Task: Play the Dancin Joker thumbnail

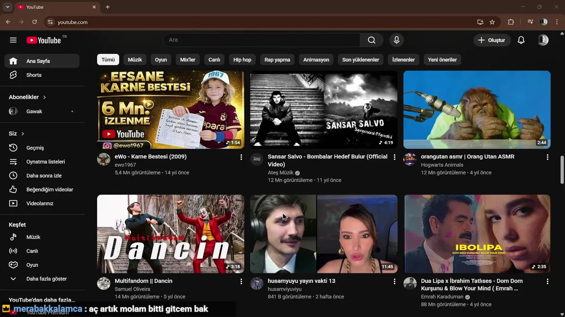Action: pyautogui.click(x=170, y=234)
